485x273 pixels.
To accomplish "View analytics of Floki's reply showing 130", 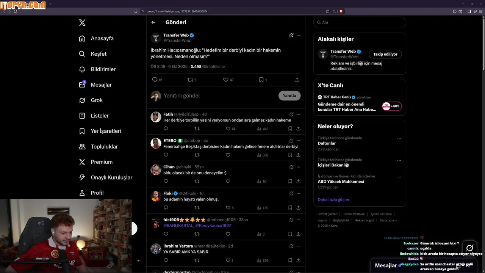I will pyautogui.click(x=263, y=208).
